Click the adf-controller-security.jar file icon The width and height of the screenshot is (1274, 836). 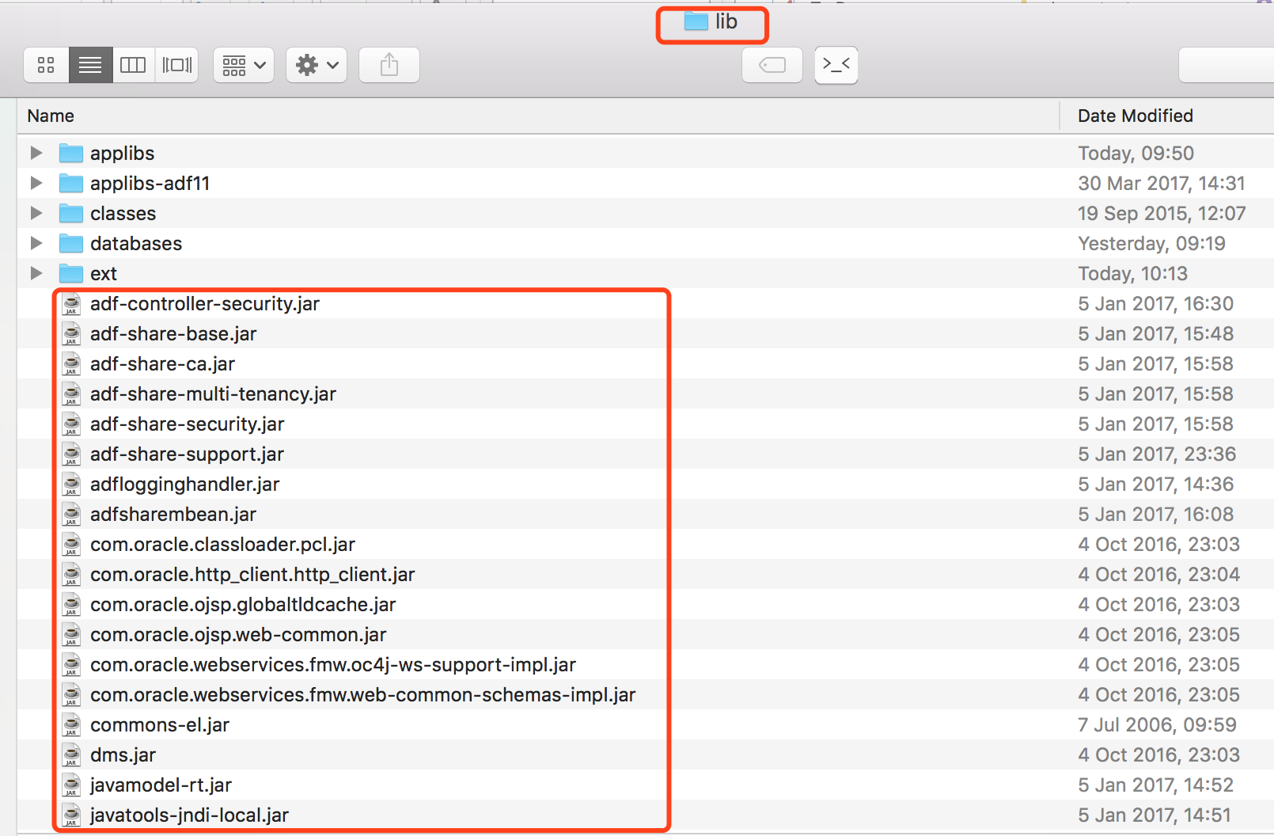72,304
